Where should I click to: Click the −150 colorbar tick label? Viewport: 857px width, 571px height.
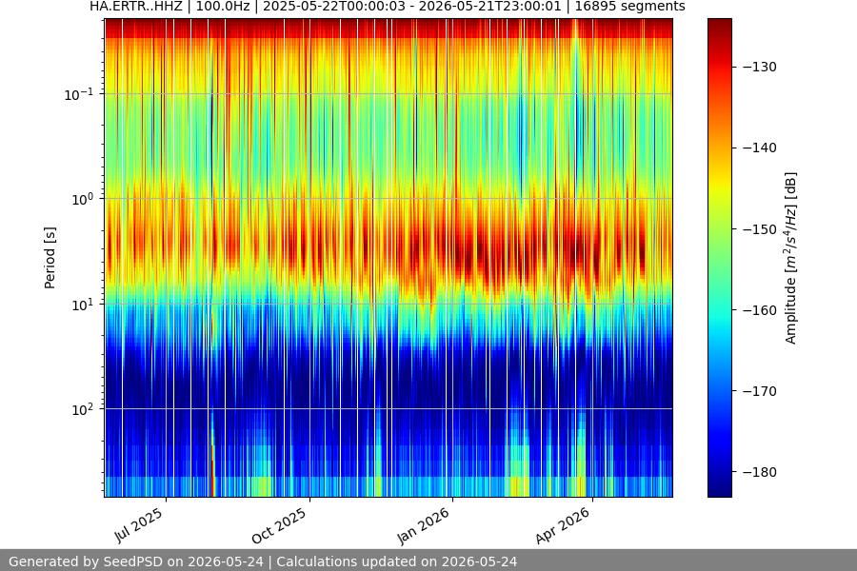(760, 229)
